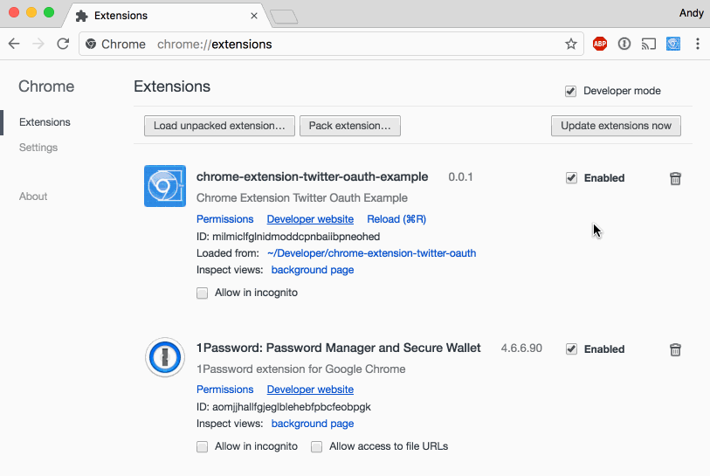
Task: Click the 1Password extension for Google Chrome description
Action: (x=301, y=369)
